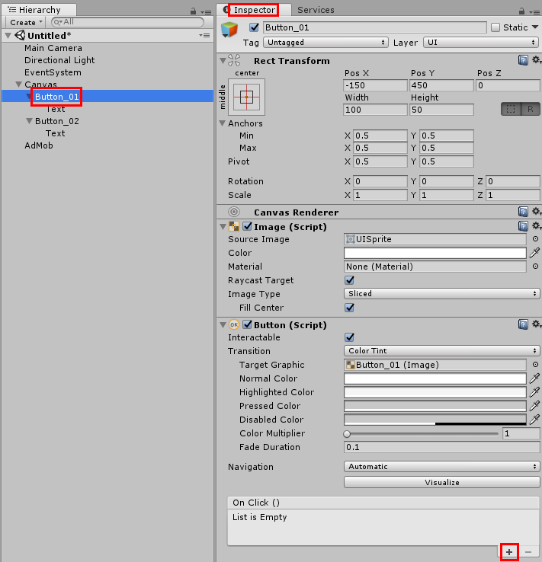Click the Width value field
Screen dimensions: 542x562
(375, 110)
